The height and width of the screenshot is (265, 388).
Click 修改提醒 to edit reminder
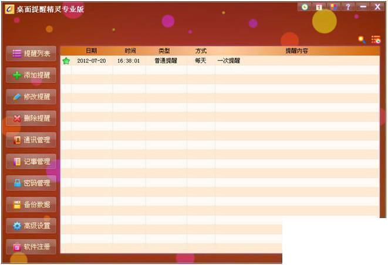pyautogui.click(x=31, y=97)
